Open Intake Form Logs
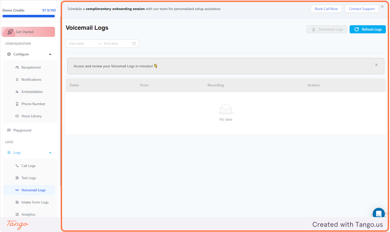The image size is (390, 232). click(35, 202)
